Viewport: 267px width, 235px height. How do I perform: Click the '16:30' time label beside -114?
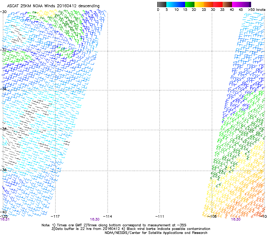[x=95, y=219]
